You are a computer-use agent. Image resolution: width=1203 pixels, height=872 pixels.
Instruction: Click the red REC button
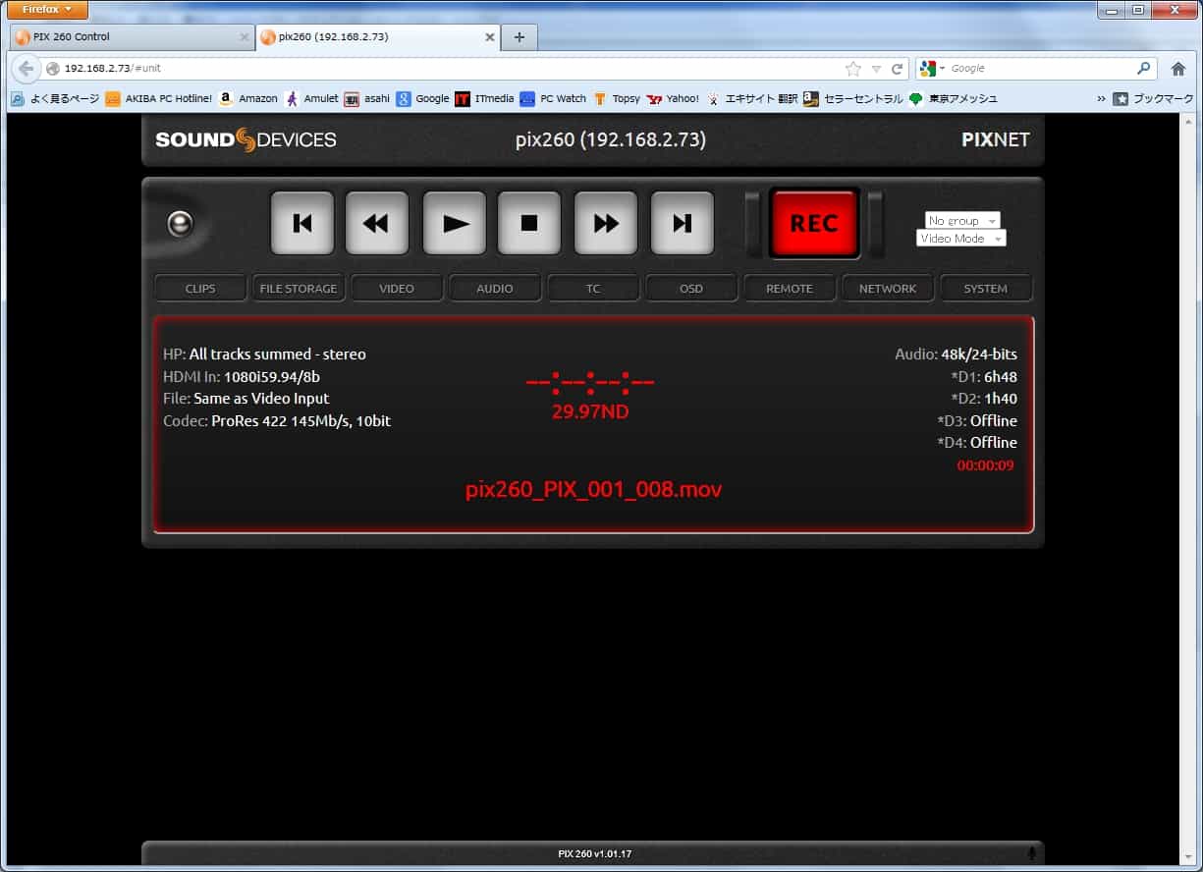814,223
